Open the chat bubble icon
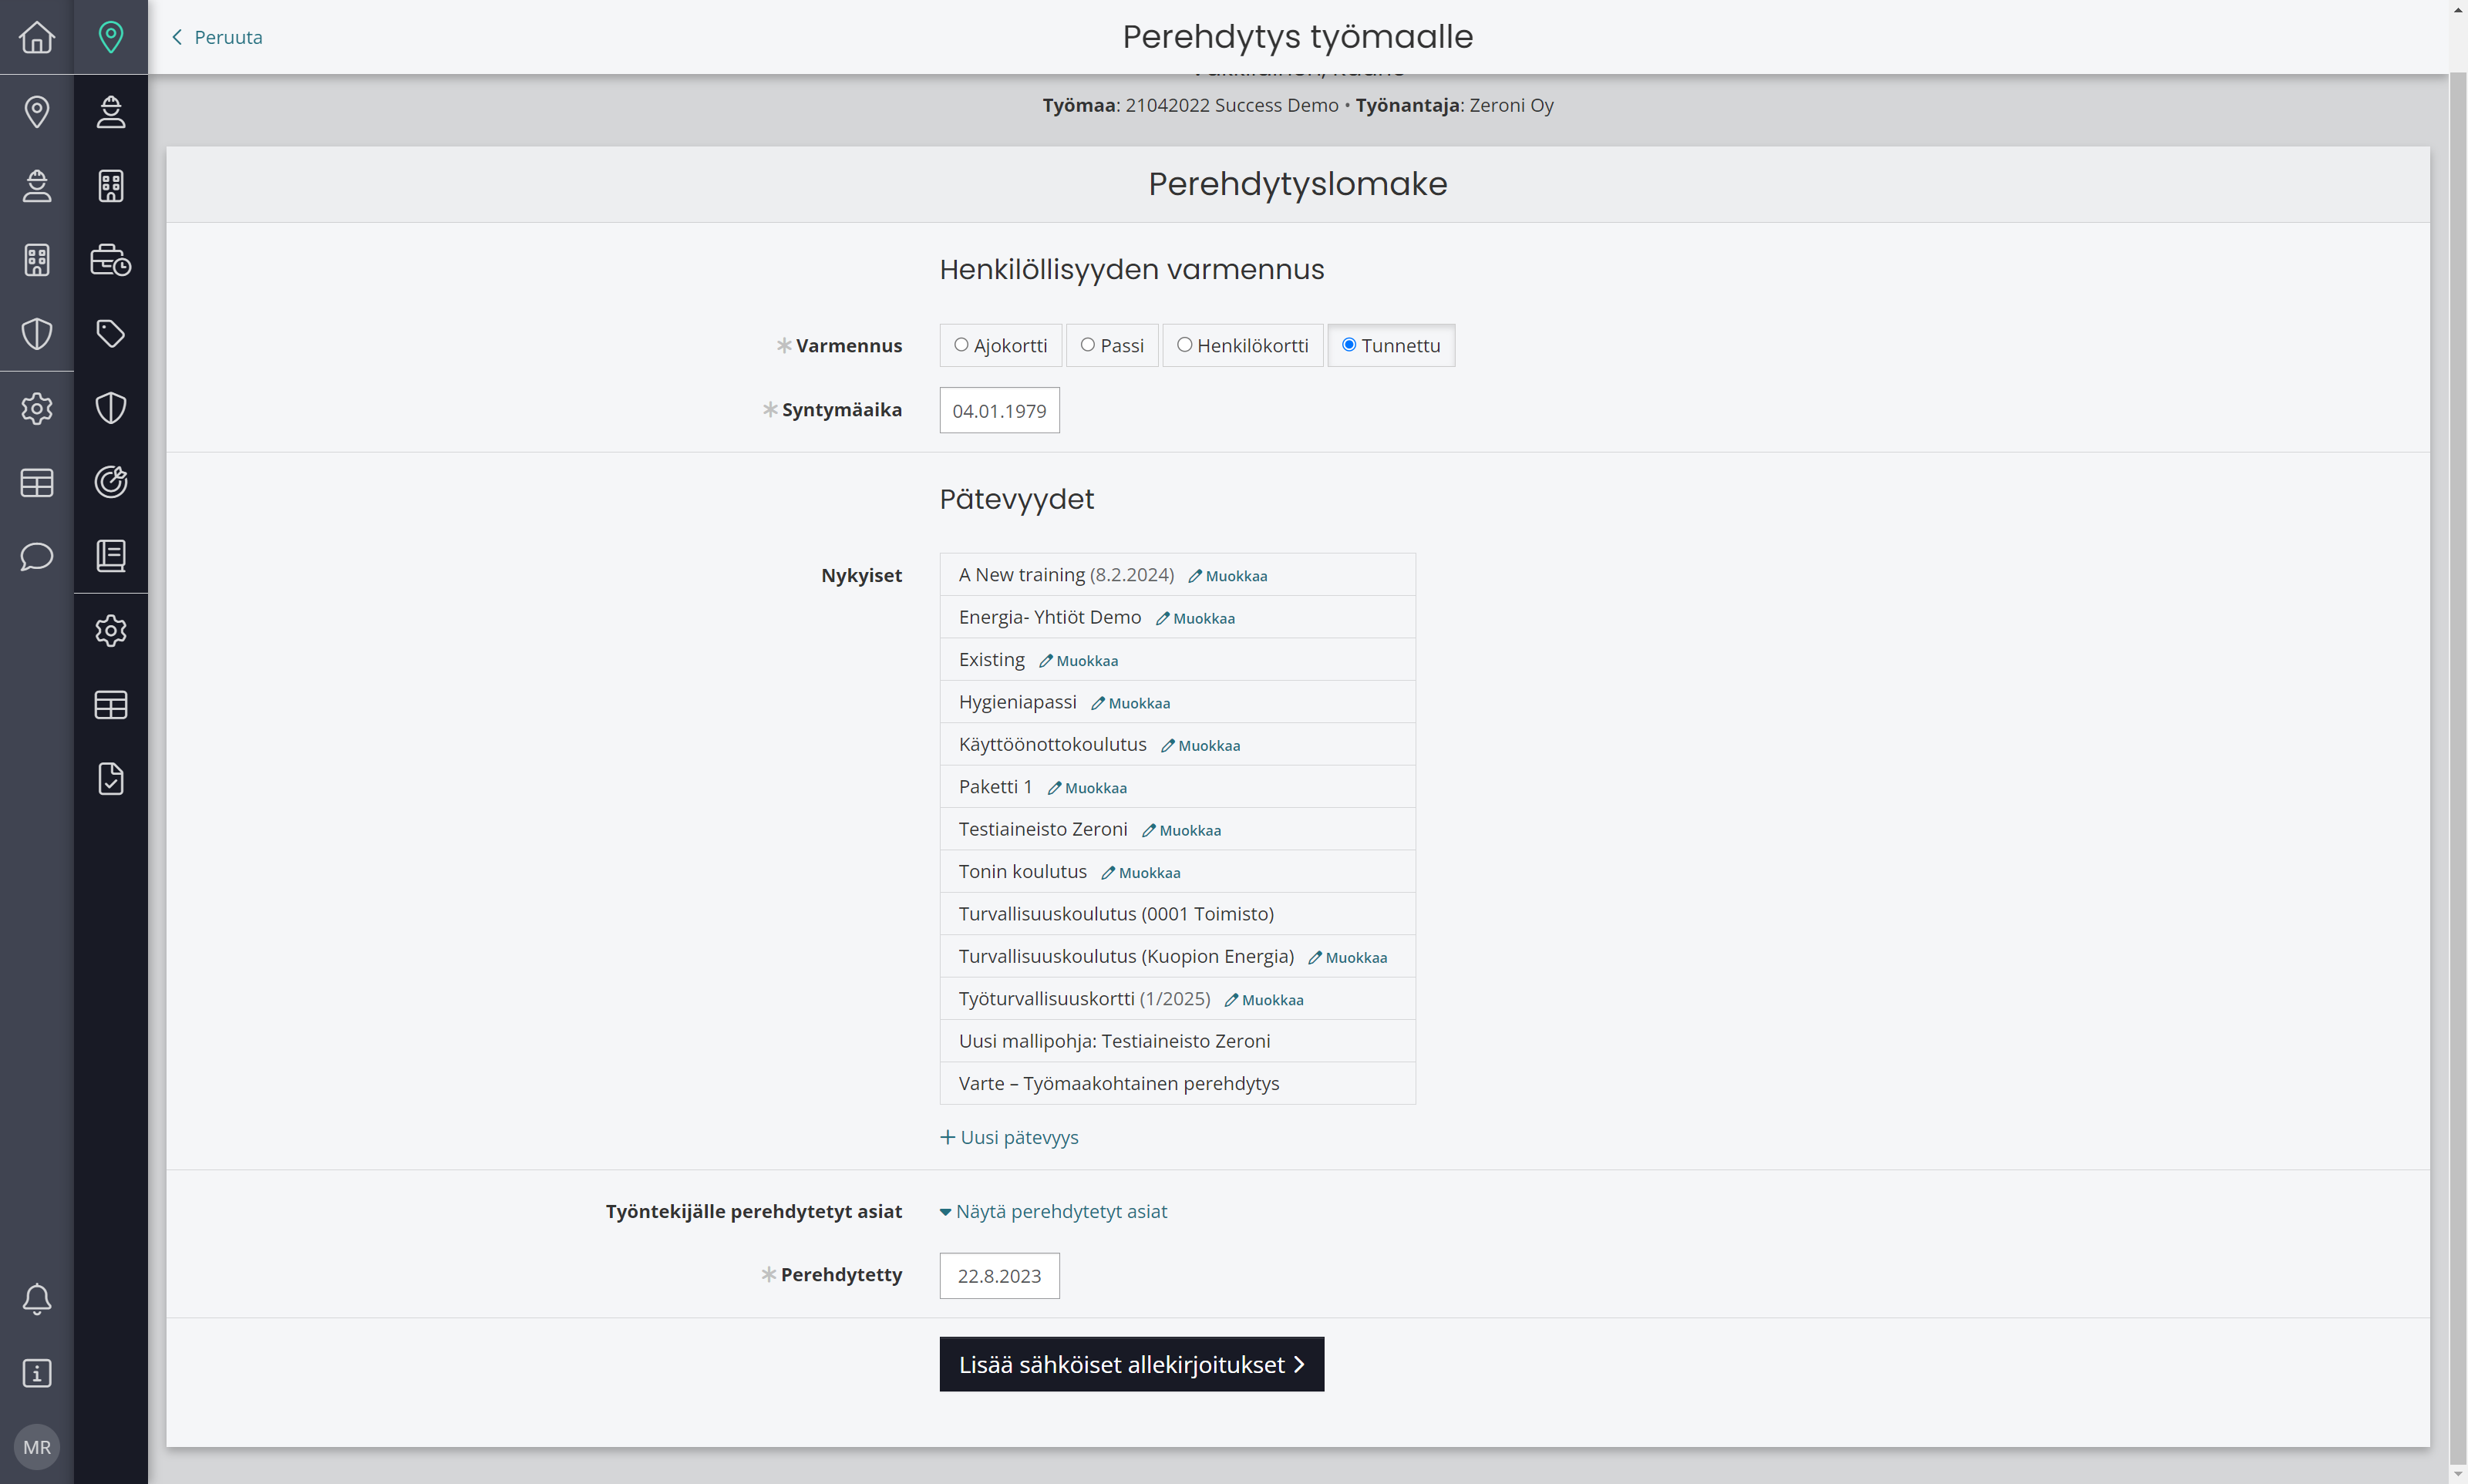The height and width of the screenshot is (1484, 2468). coord(37,556)
